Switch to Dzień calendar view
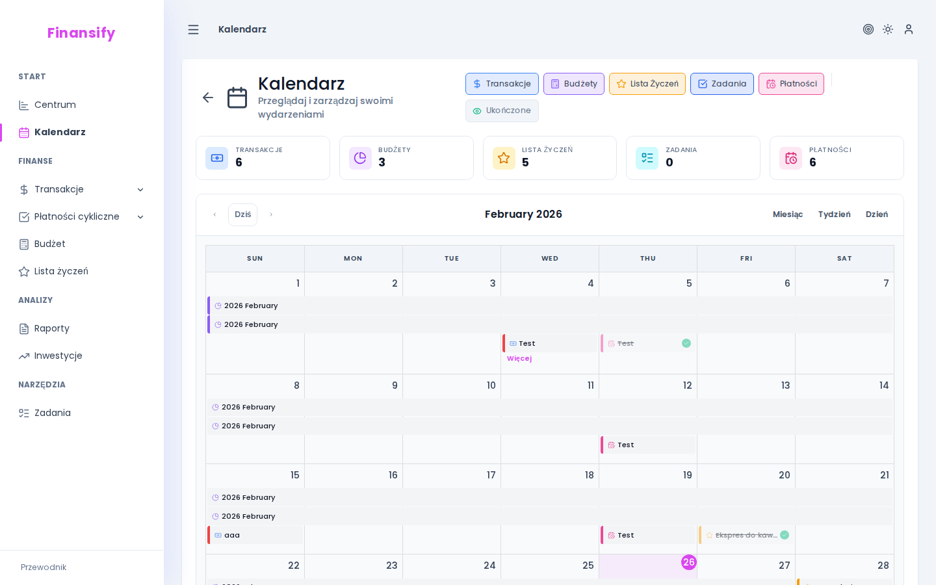This screenshot has width=936, height=585. [876, 214]
